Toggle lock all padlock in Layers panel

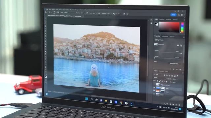[x=167, y=82]
